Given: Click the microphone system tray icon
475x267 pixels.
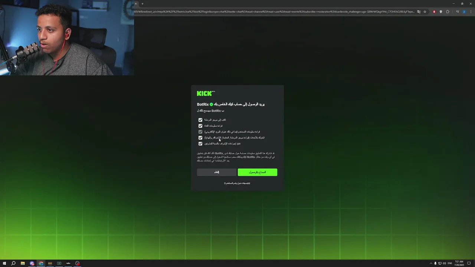Looking at the screenshot, I should point(435,263).
